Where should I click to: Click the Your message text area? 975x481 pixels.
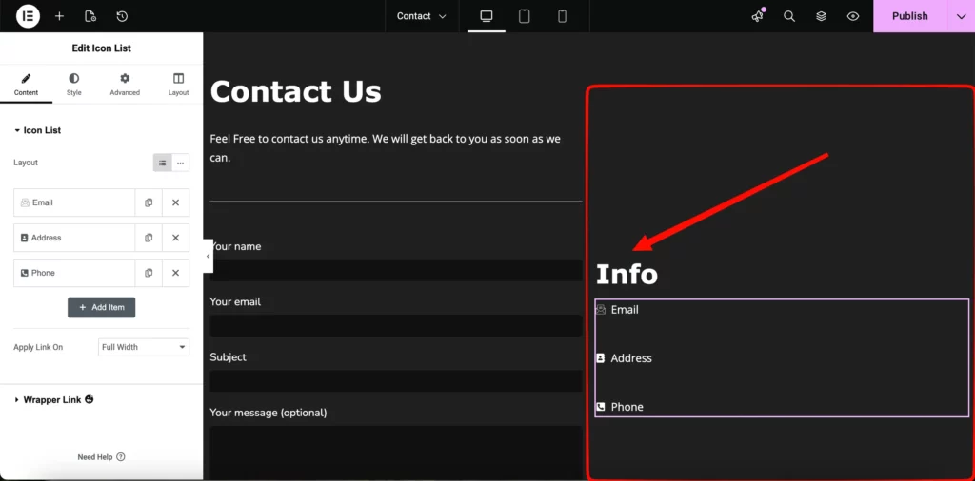tap(395, 452)
